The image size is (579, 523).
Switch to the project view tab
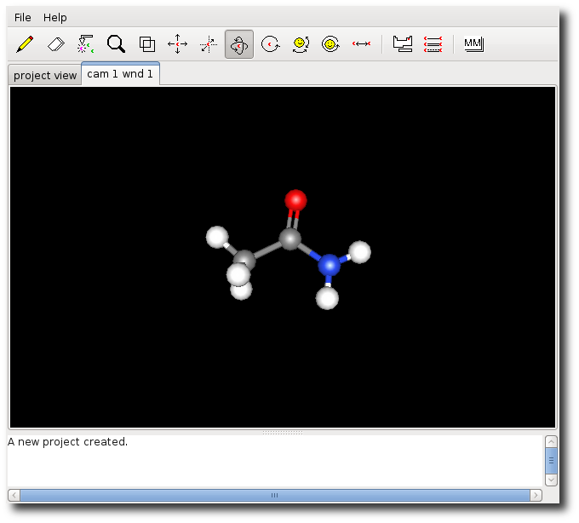point(45,75)
